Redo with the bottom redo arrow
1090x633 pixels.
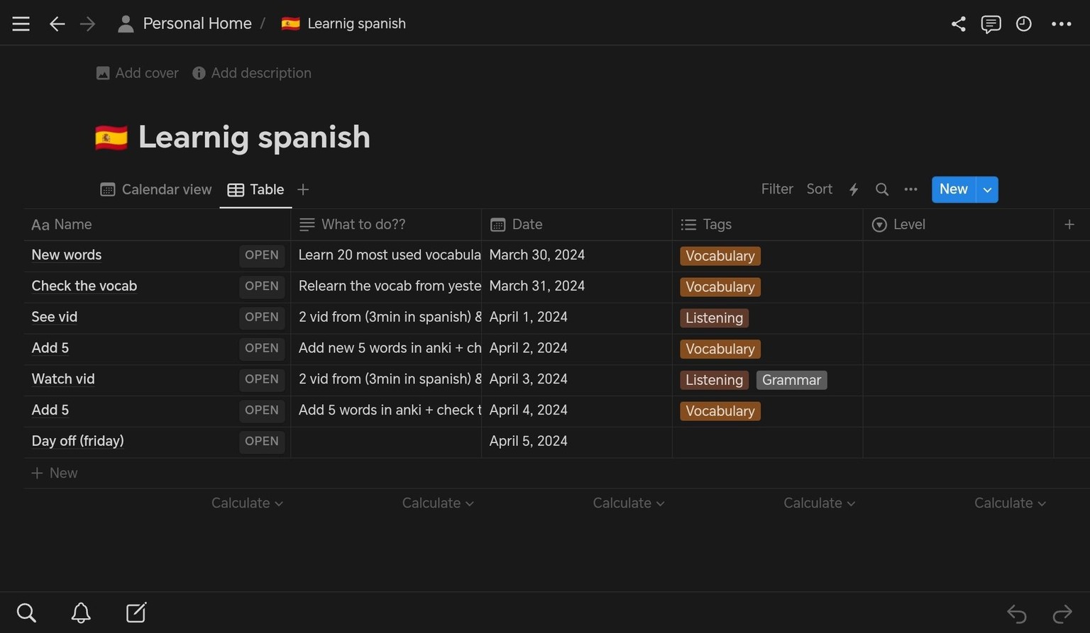point(1062,613)
